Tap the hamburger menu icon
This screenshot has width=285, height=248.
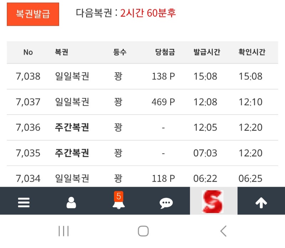pos(24,203)
